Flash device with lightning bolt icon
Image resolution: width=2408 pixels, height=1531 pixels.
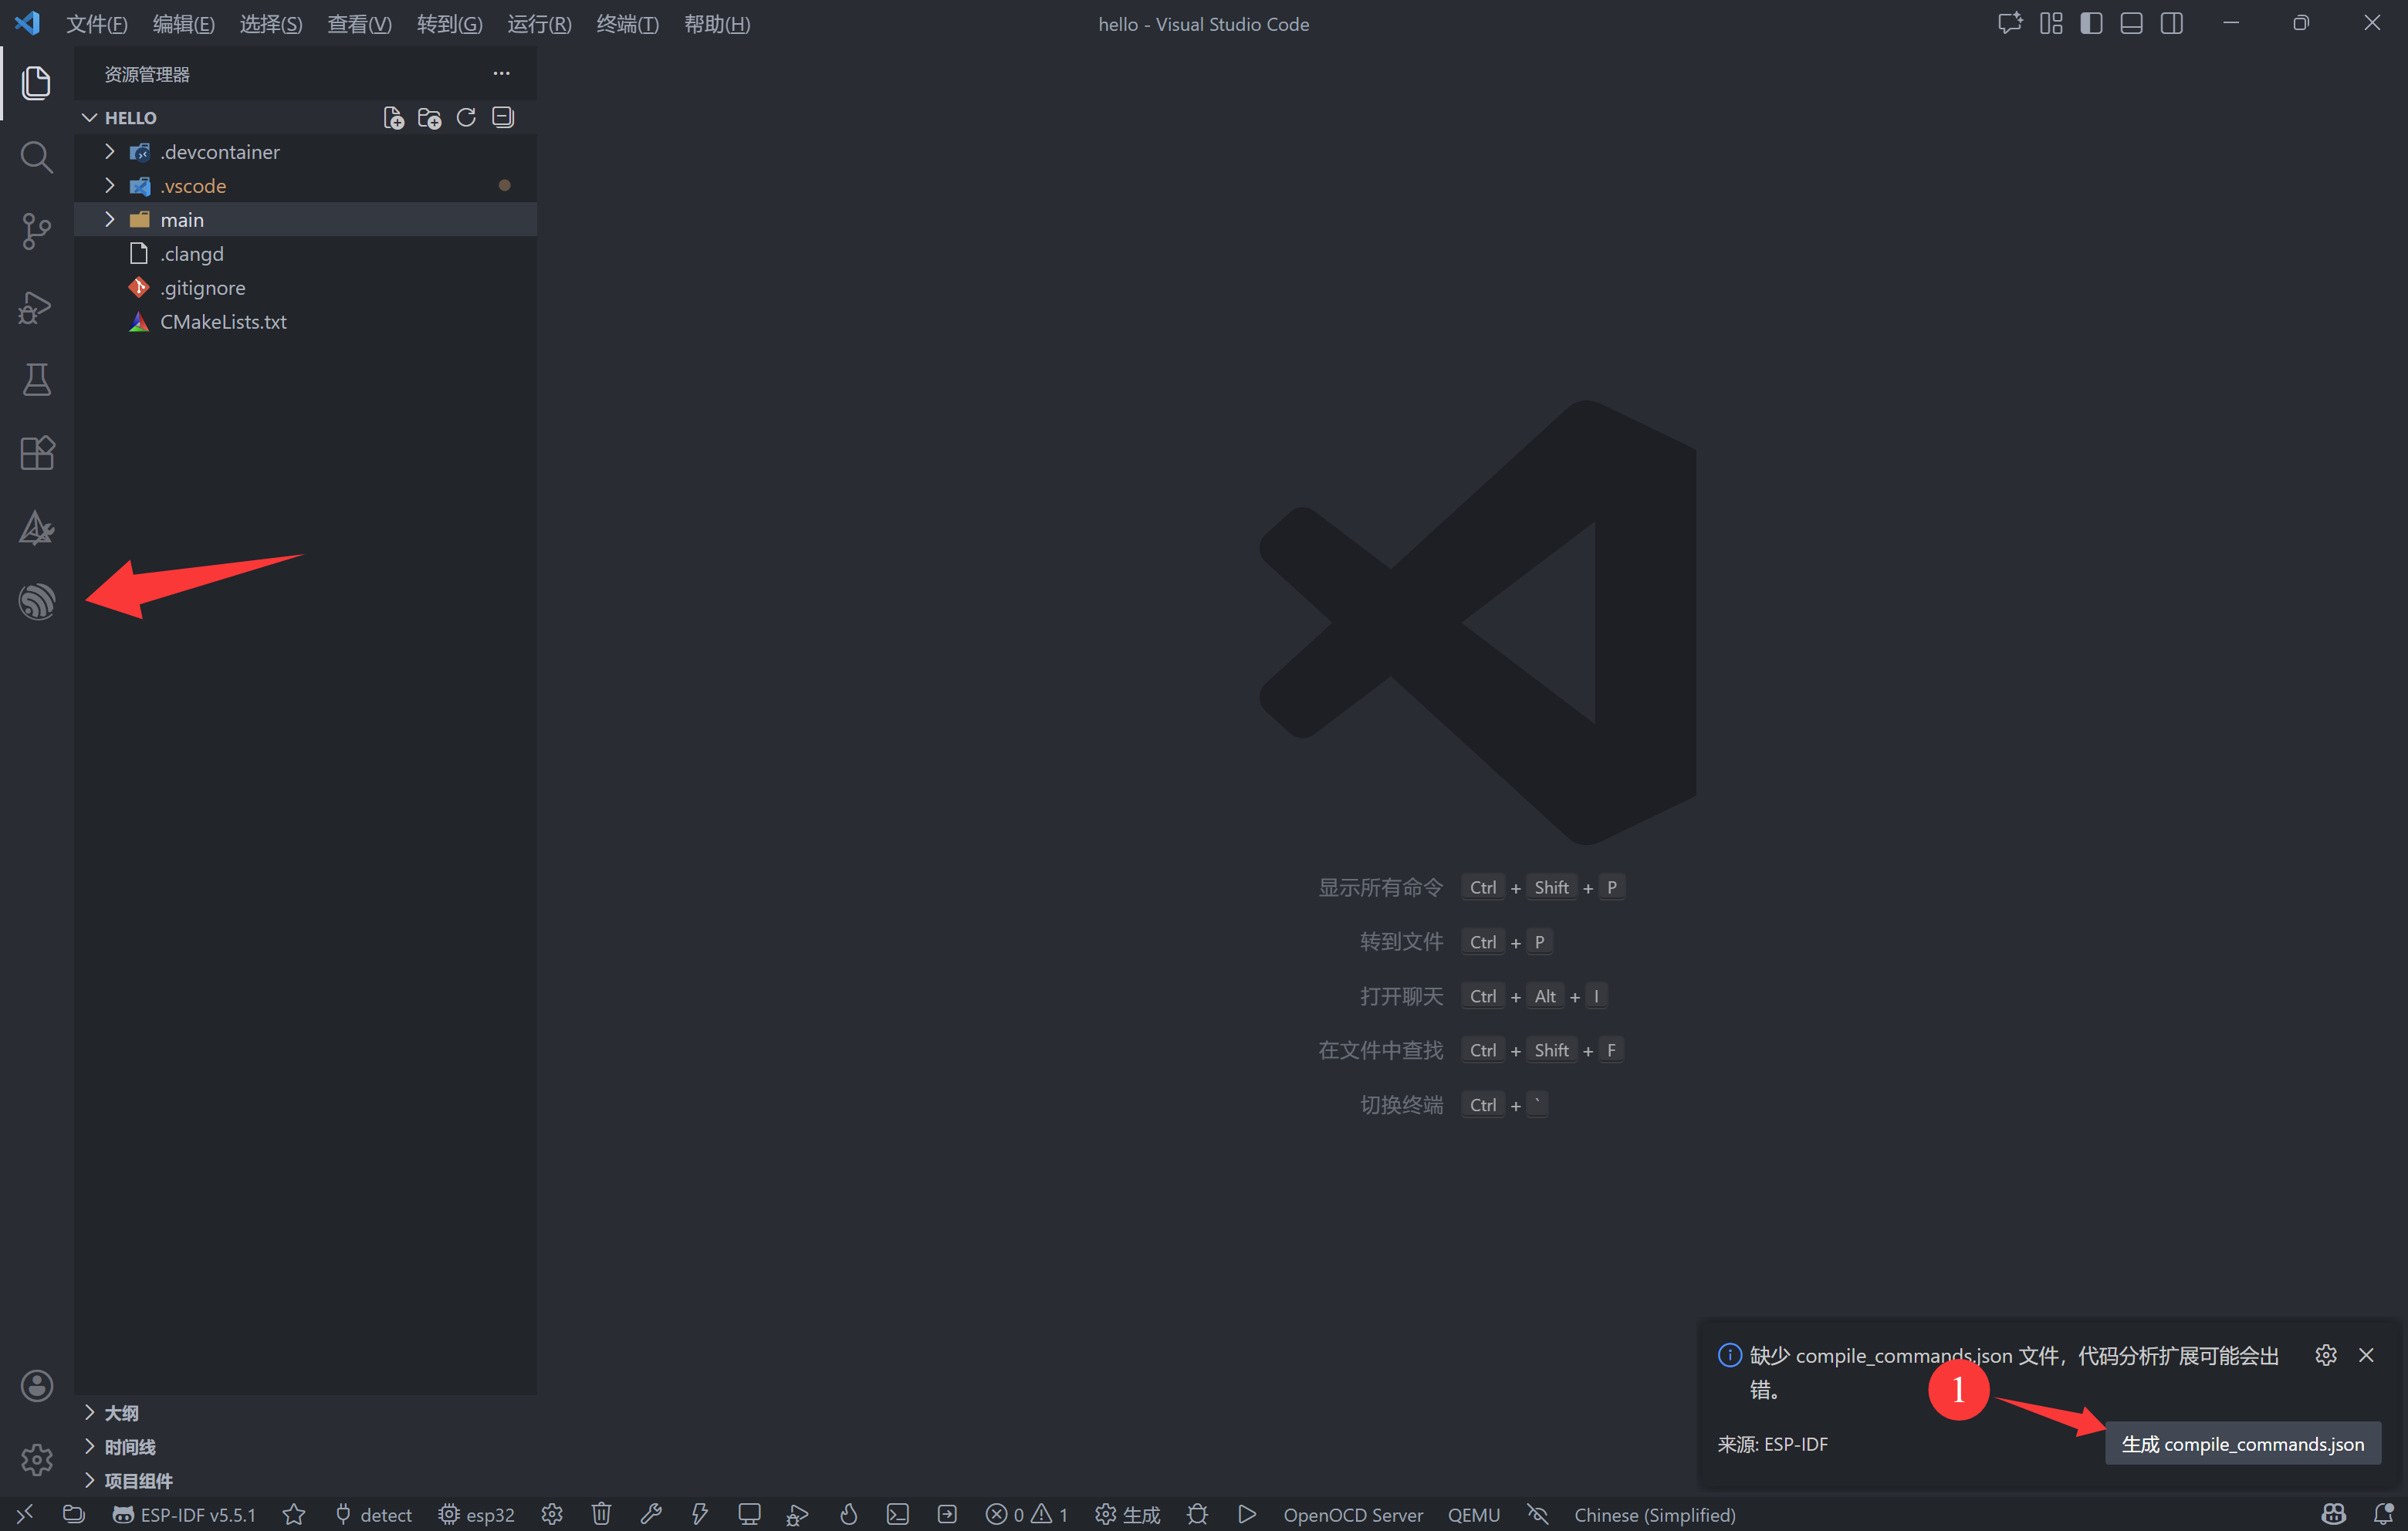tap(700, 1514)
